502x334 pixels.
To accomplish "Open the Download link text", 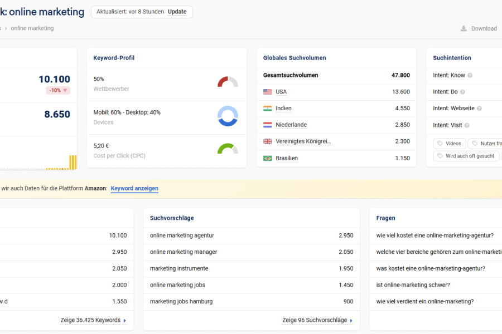I will click(484, 28).
